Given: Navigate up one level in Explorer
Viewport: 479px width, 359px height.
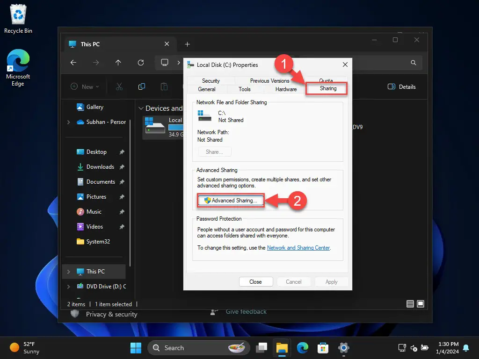Looking at the screenshot, I should pyautogui.click(x=118, y=62).
